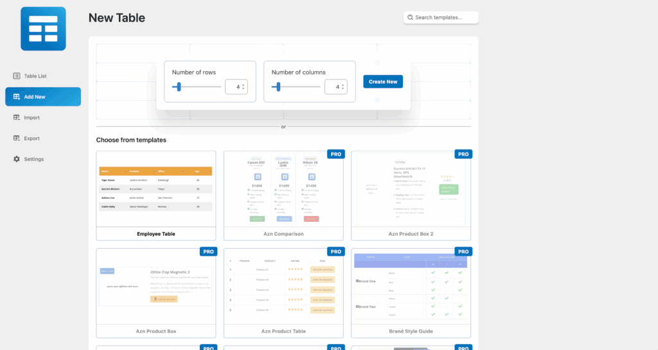Open the Settings page
The image size is (658, 350).
point(43,159)
